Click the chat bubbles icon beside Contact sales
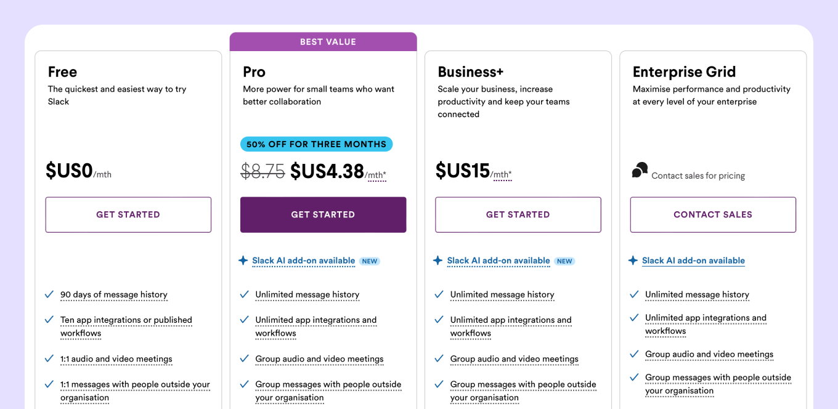838x409 pixels. pyautogui.click(x=640, y=170)
